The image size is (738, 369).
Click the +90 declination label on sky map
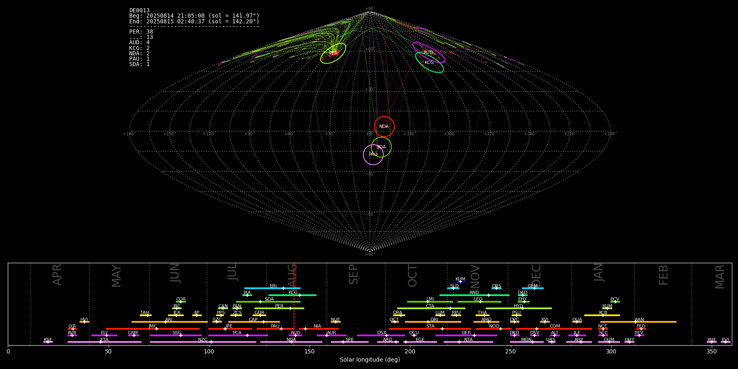pyautogui.click(x=369, y=9)
